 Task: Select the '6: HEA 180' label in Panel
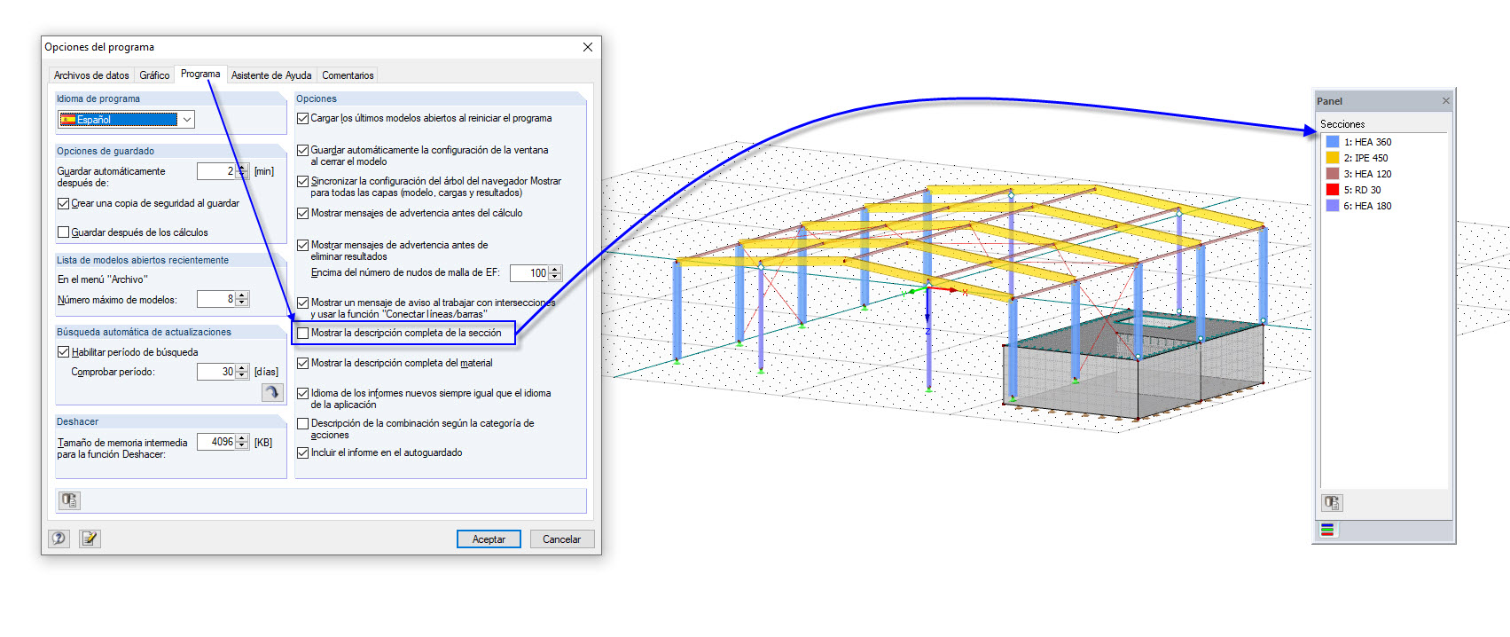(1367, 206)
